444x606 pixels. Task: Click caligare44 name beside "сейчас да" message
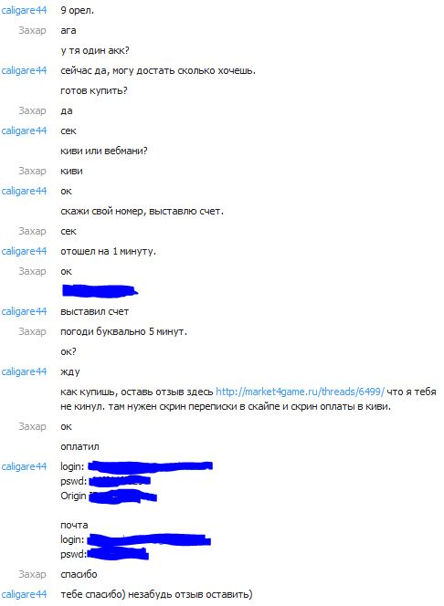[24, 70]
